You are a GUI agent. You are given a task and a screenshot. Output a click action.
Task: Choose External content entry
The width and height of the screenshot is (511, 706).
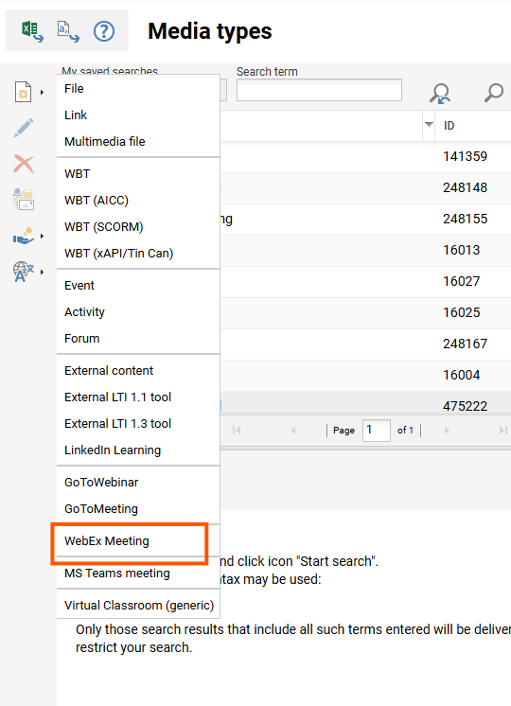pyautogui.click(x=138, y=371)
